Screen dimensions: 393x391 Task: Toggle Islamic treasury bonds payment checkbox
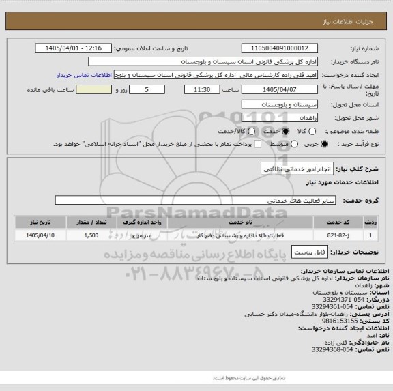click(257, 144)
